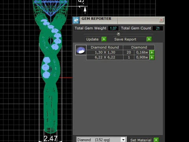Click the green arrow next to Update
189x142 pixels.
[x=104, y=39]
